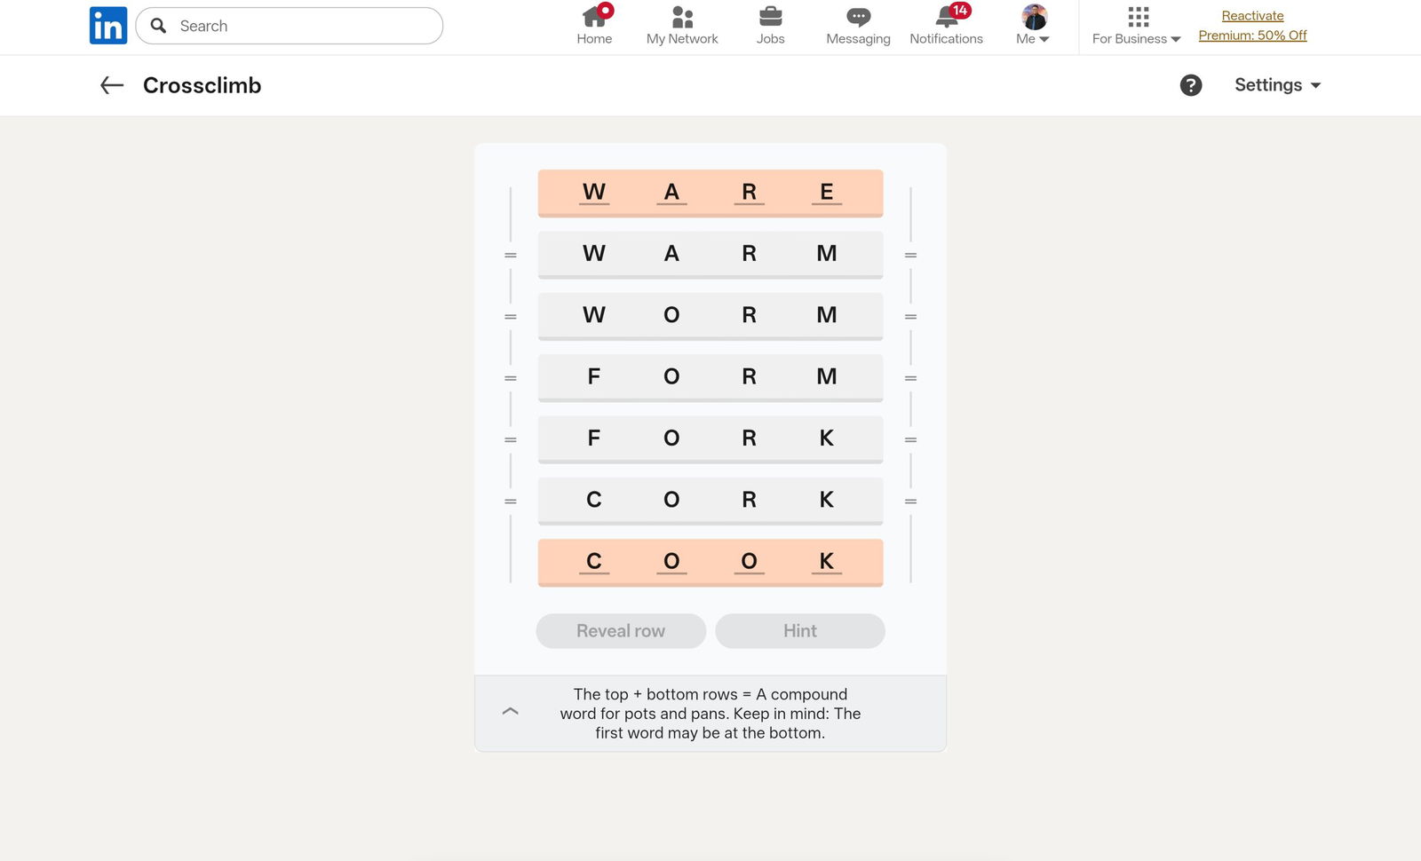
Task: Click the help question mark icon
Action: click(x=1191, y=85)
